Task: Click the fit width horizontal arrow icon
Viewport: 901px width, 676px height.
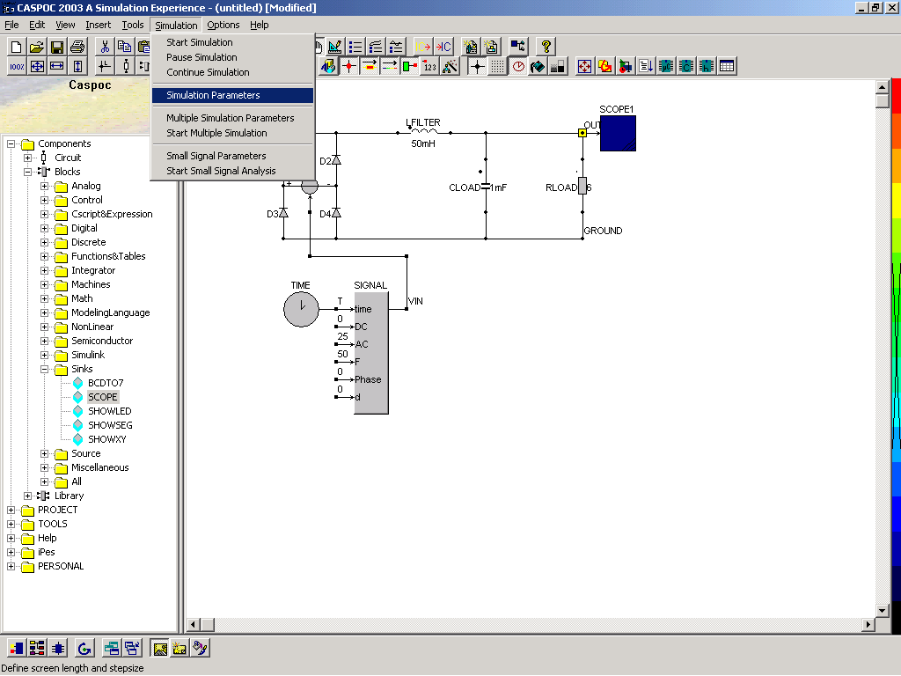Action: [57, 67]
